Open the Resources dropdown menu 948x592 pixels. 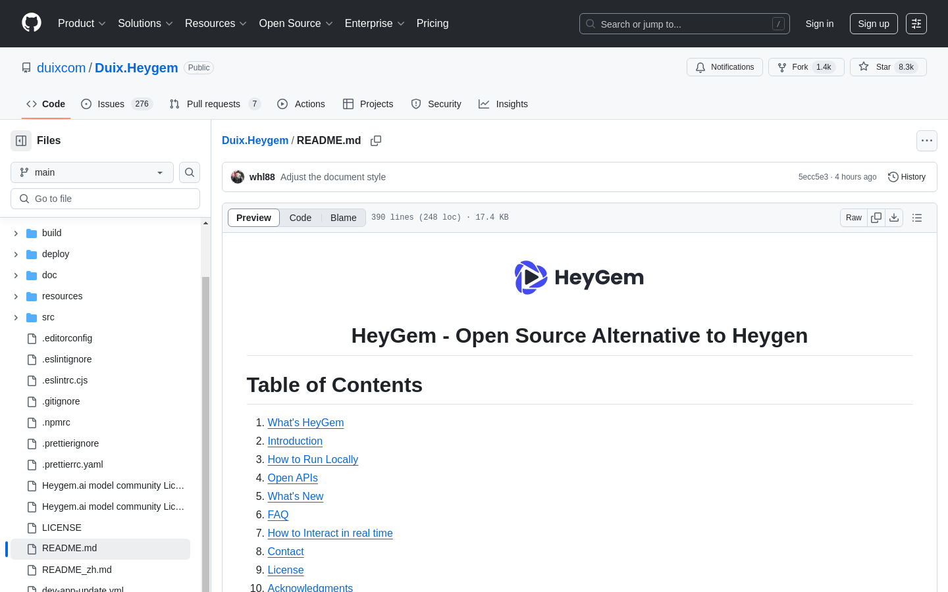[x=216, y=24]
